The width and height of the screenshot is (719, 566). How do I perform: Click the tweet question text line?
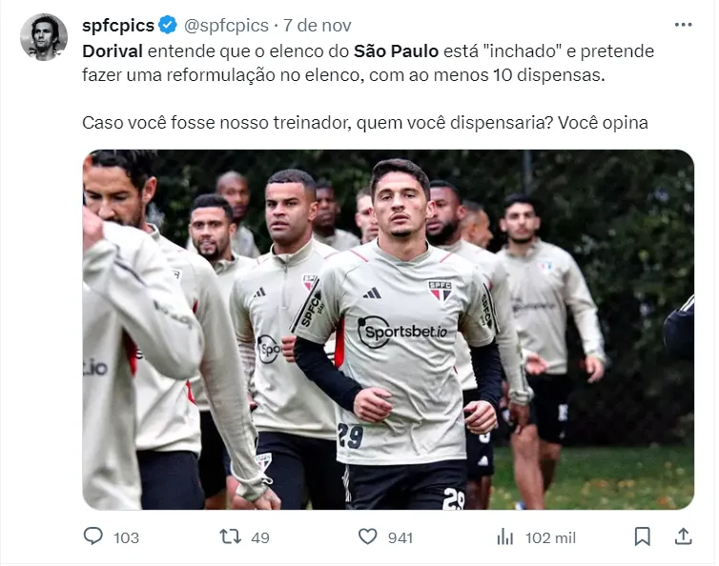coord(365,123)
